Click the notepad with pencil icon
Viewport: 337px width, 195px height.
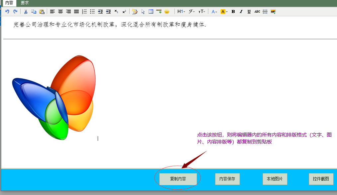(x=135, y=12)
